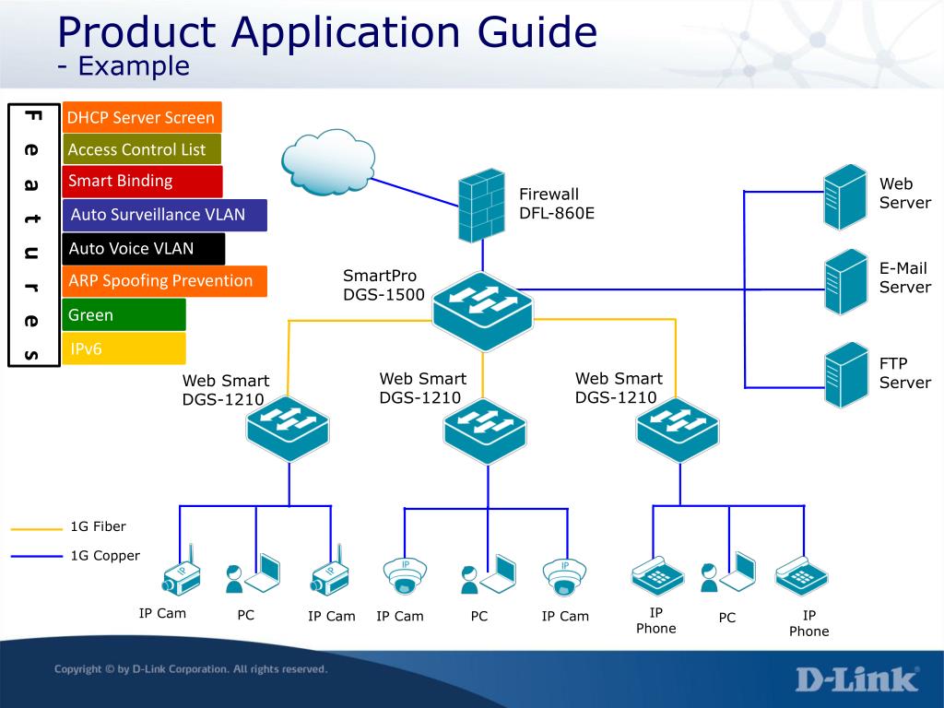944x708 pixels.
Task: Click the "PC" label beside the rightmost IP Phone
Action: click(x=727, y=617)
